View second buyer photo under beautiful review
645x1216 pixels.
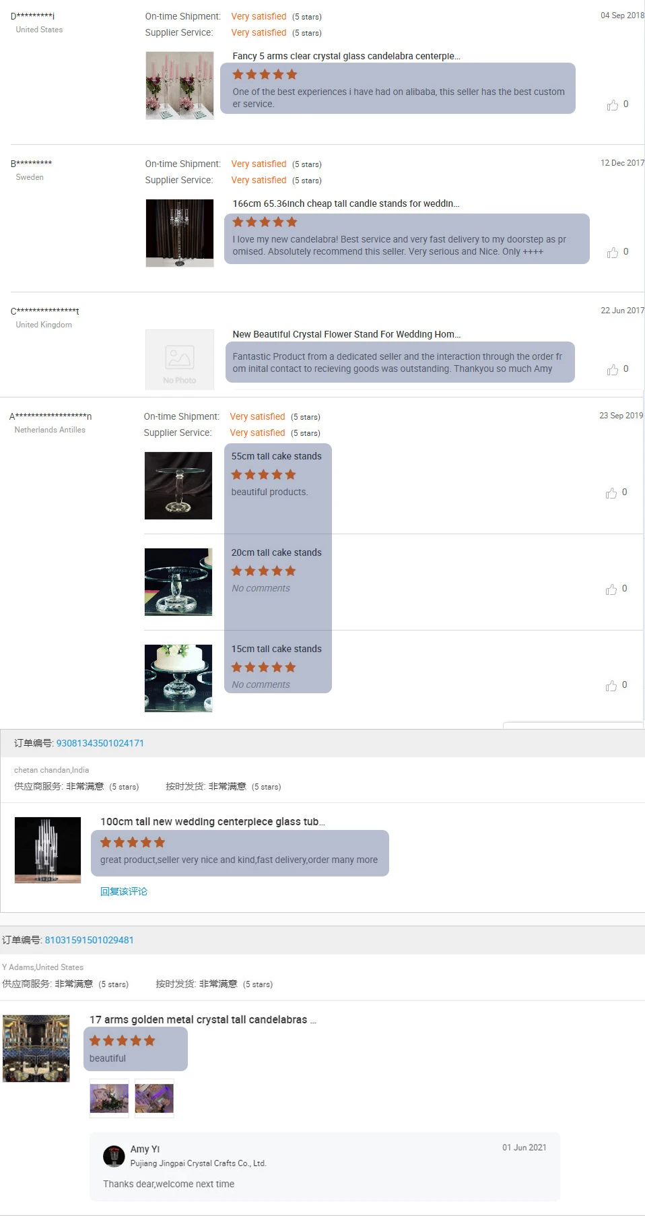pyautogui.click(x=154, y=1098)
